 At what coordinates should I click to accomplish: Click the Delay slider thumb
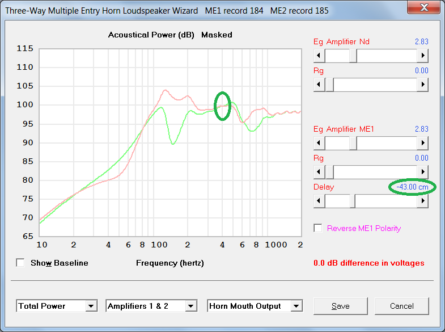(x=352, y=201)
